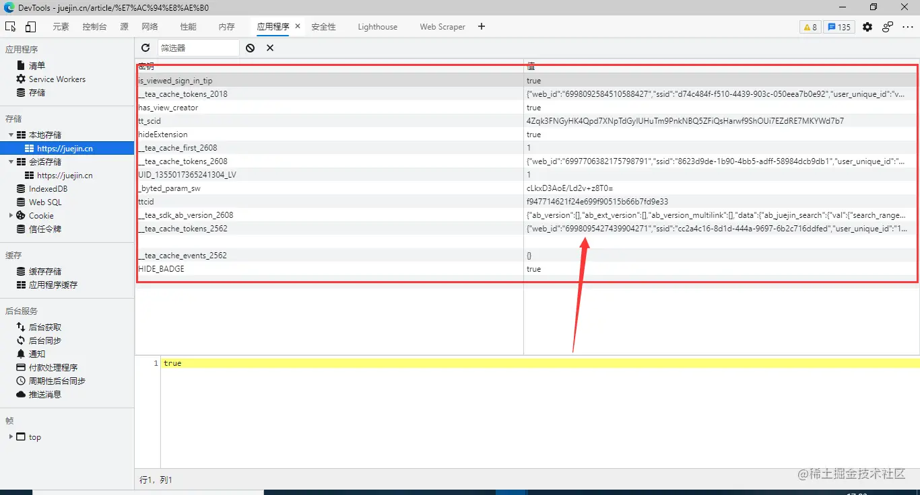Image resolution: width=920 pixels, height=495 pixels.
Task: Select the _byted_param_sw key
Action: pos(169,188)
